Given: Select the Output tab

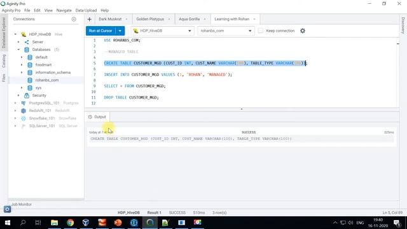Looking at the screenshot, I should pyautogui.click(x=97, y=117).
